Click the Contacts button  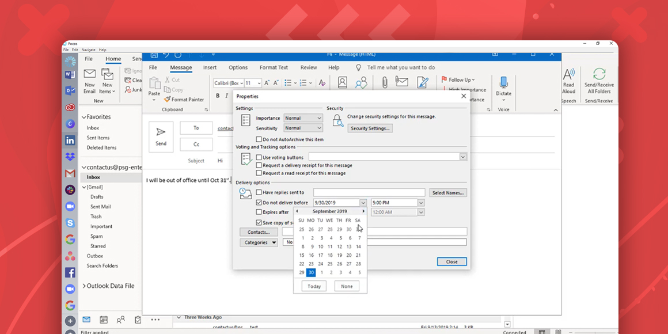tap(259, 232)
